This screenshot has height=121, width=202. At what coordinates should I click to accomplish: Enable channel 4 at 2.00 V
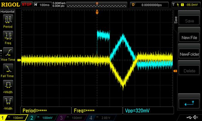coord(100,118)
